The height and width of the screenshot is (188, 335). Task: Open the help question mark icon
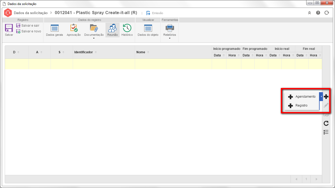[318, 13]
